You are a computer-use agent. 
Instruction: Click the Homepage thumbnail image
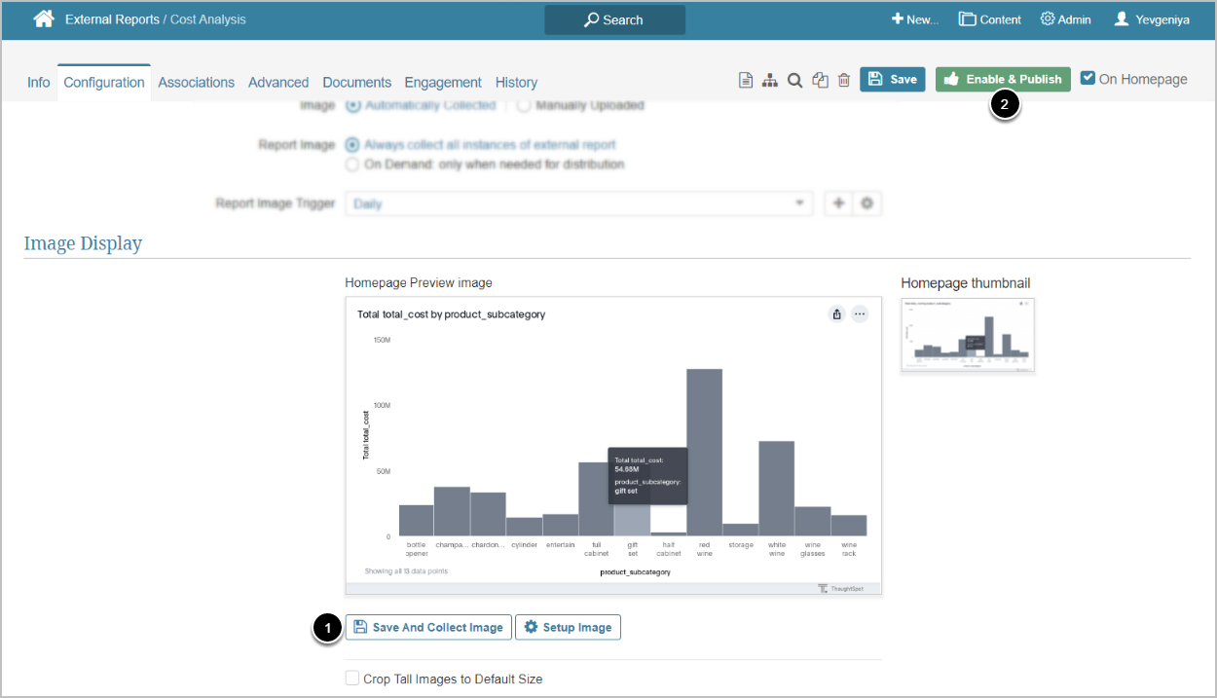(x=967, y=335)
